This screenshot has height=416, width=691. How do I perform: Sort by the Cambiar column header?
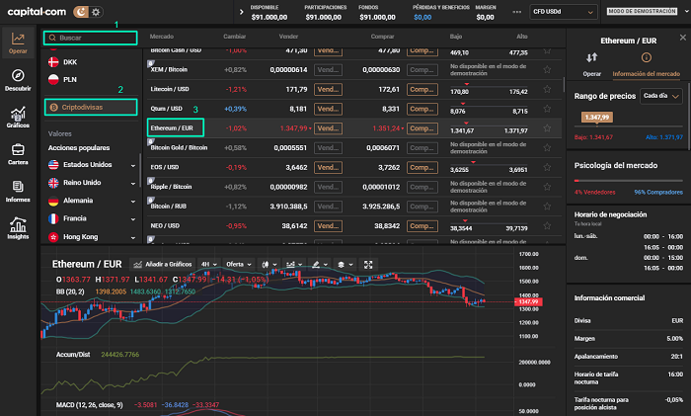[235, 37]
